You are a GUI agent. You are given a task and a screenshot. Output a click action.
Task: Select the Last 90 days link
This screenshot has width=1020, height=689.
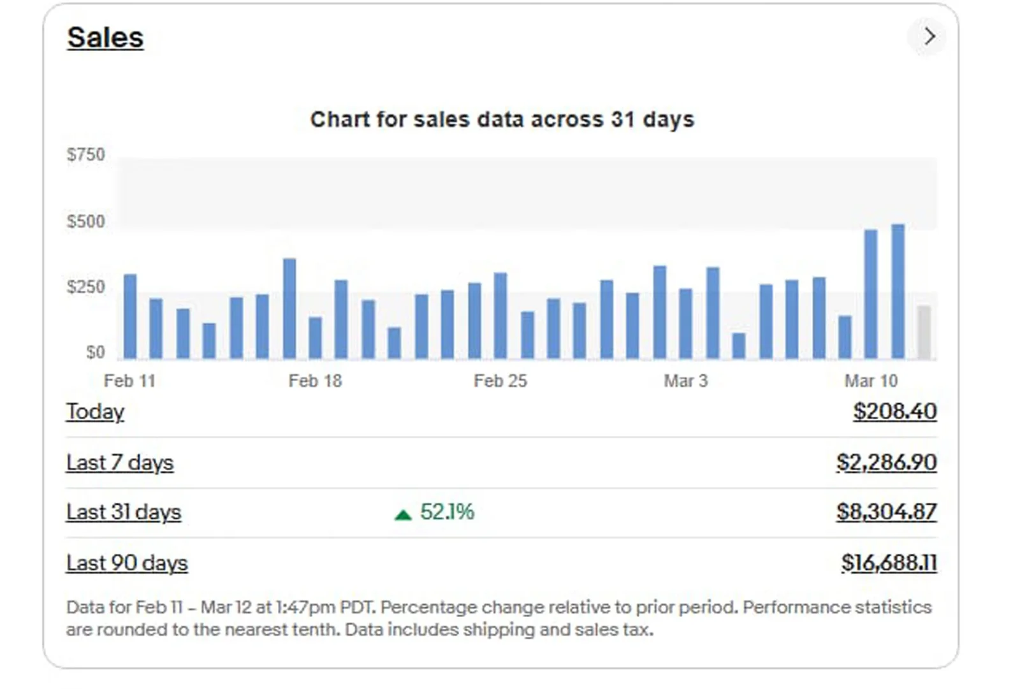(127, 563)
